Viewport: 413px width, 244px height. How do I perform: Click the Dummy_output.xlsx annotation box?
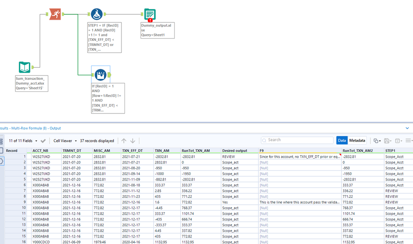[158, 30]
